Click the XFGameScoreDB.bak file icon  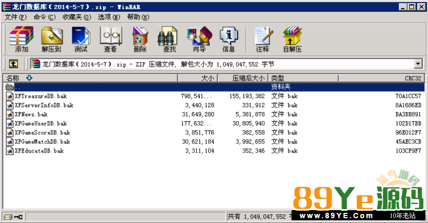[10, 133]
